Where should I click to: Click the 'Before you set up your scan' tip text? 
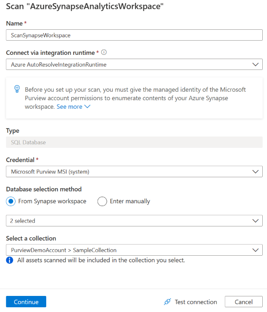(135, 98)
